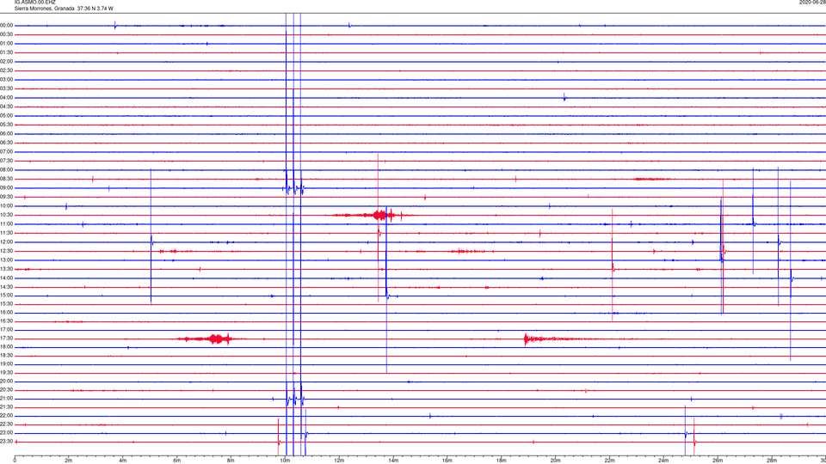Select the 08:30 time label

pos(6,179)
